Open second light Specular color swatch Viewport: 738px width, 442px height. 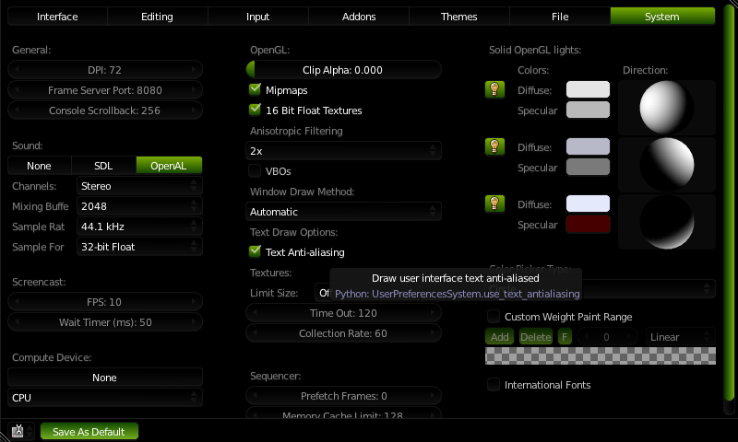[588, 167]
